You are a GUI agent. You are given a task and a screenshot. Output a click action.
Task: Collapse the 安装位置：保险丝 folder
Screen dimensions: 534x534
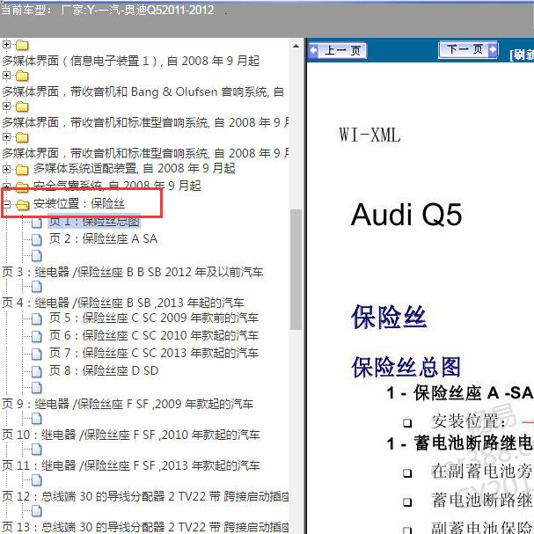(6, 204)
